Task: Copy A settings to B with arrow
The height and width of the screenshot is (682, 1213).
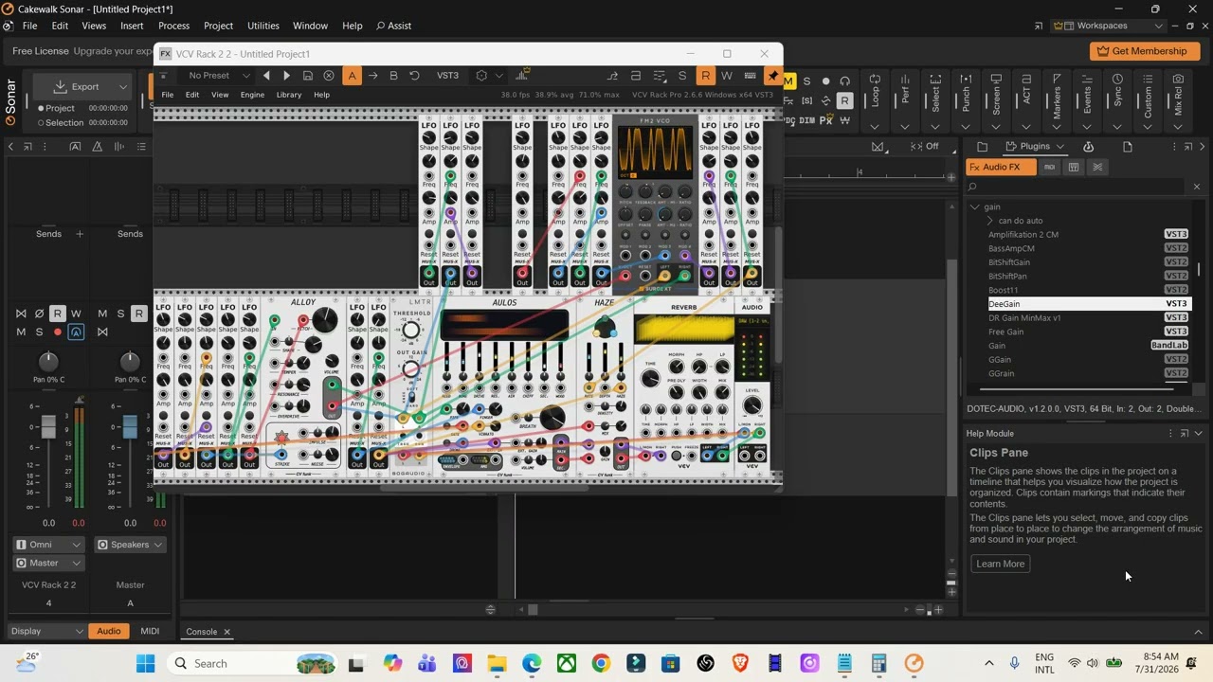Action: click(x=372, y=76)
